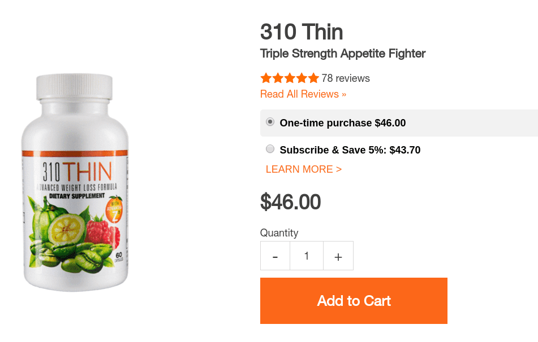
Task: Click the 78 reviews count text
Action: pyautogui.click(x=346, y=78)
